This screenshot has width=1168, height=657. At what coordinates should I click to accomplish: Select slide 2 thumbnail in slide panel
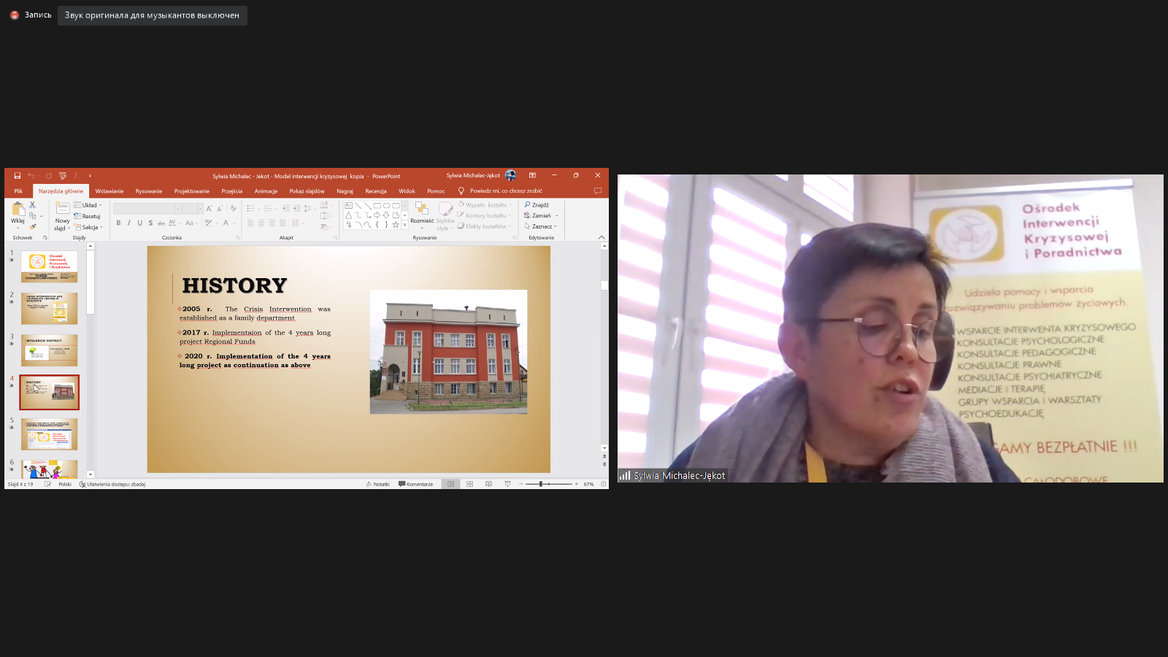click(x=49, y=308)
